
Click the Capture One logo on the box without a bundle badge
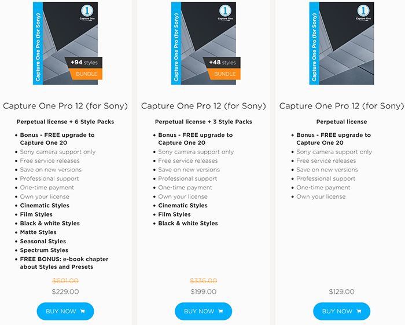click(363, 12)
